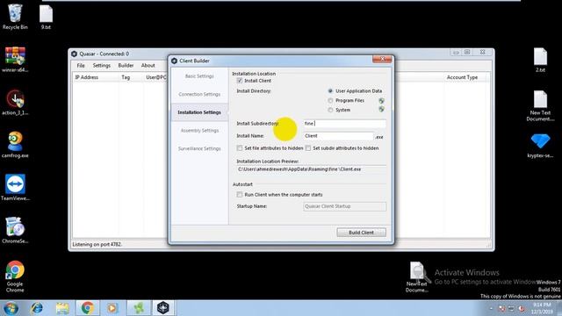Open the Settings menu in Quasar
The image size is (562, 316).
pyautogui.click(x=102, y=66)
